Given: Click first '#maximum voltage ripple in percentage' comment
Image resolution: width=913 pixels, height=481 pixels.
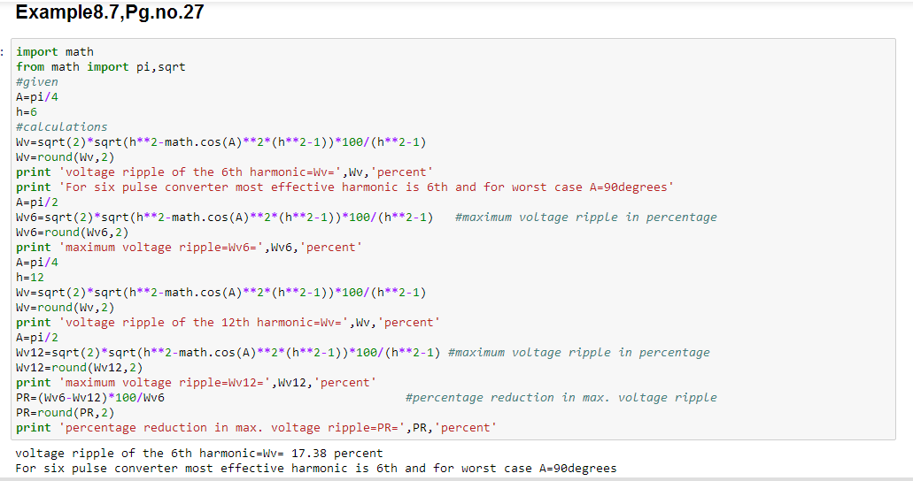Looking at the screenshot, I should coord(585,217).
